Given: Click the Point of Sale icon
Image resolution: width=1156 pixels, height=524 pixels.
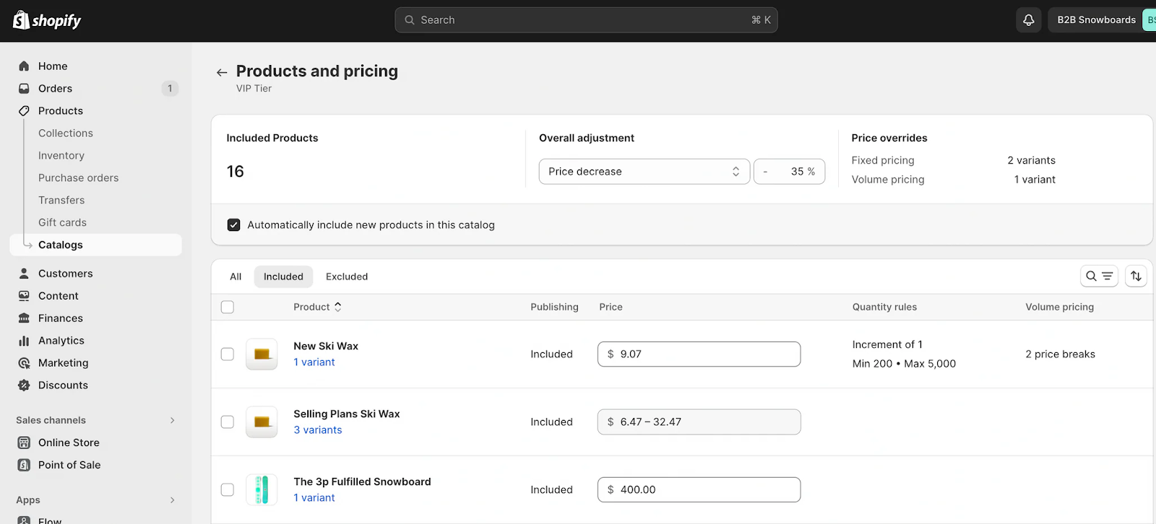Looking at the screenshot, I should (24, 465).
